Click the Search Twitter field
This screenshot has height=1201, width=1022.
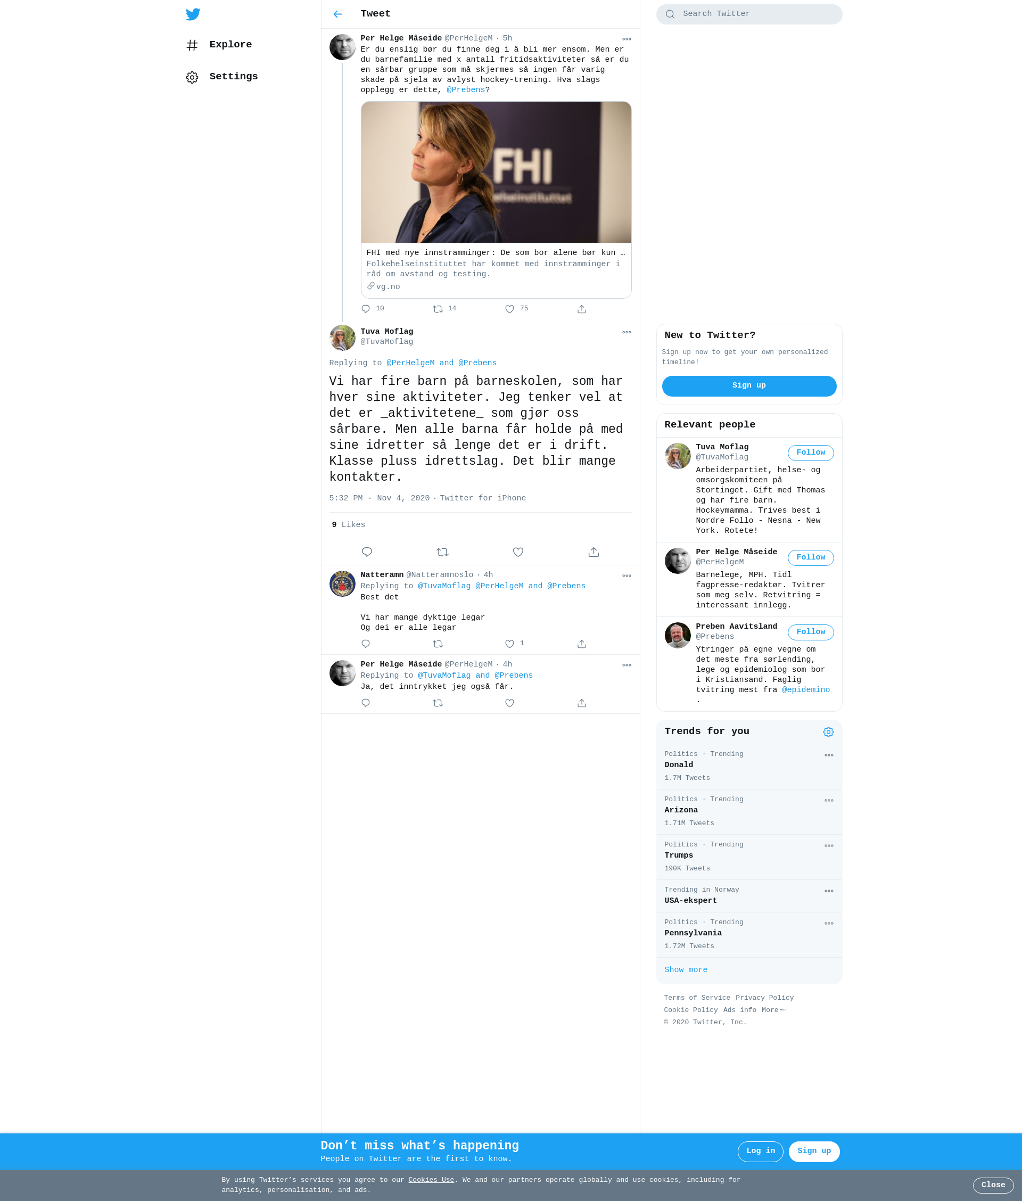click(x=749, y=14)
